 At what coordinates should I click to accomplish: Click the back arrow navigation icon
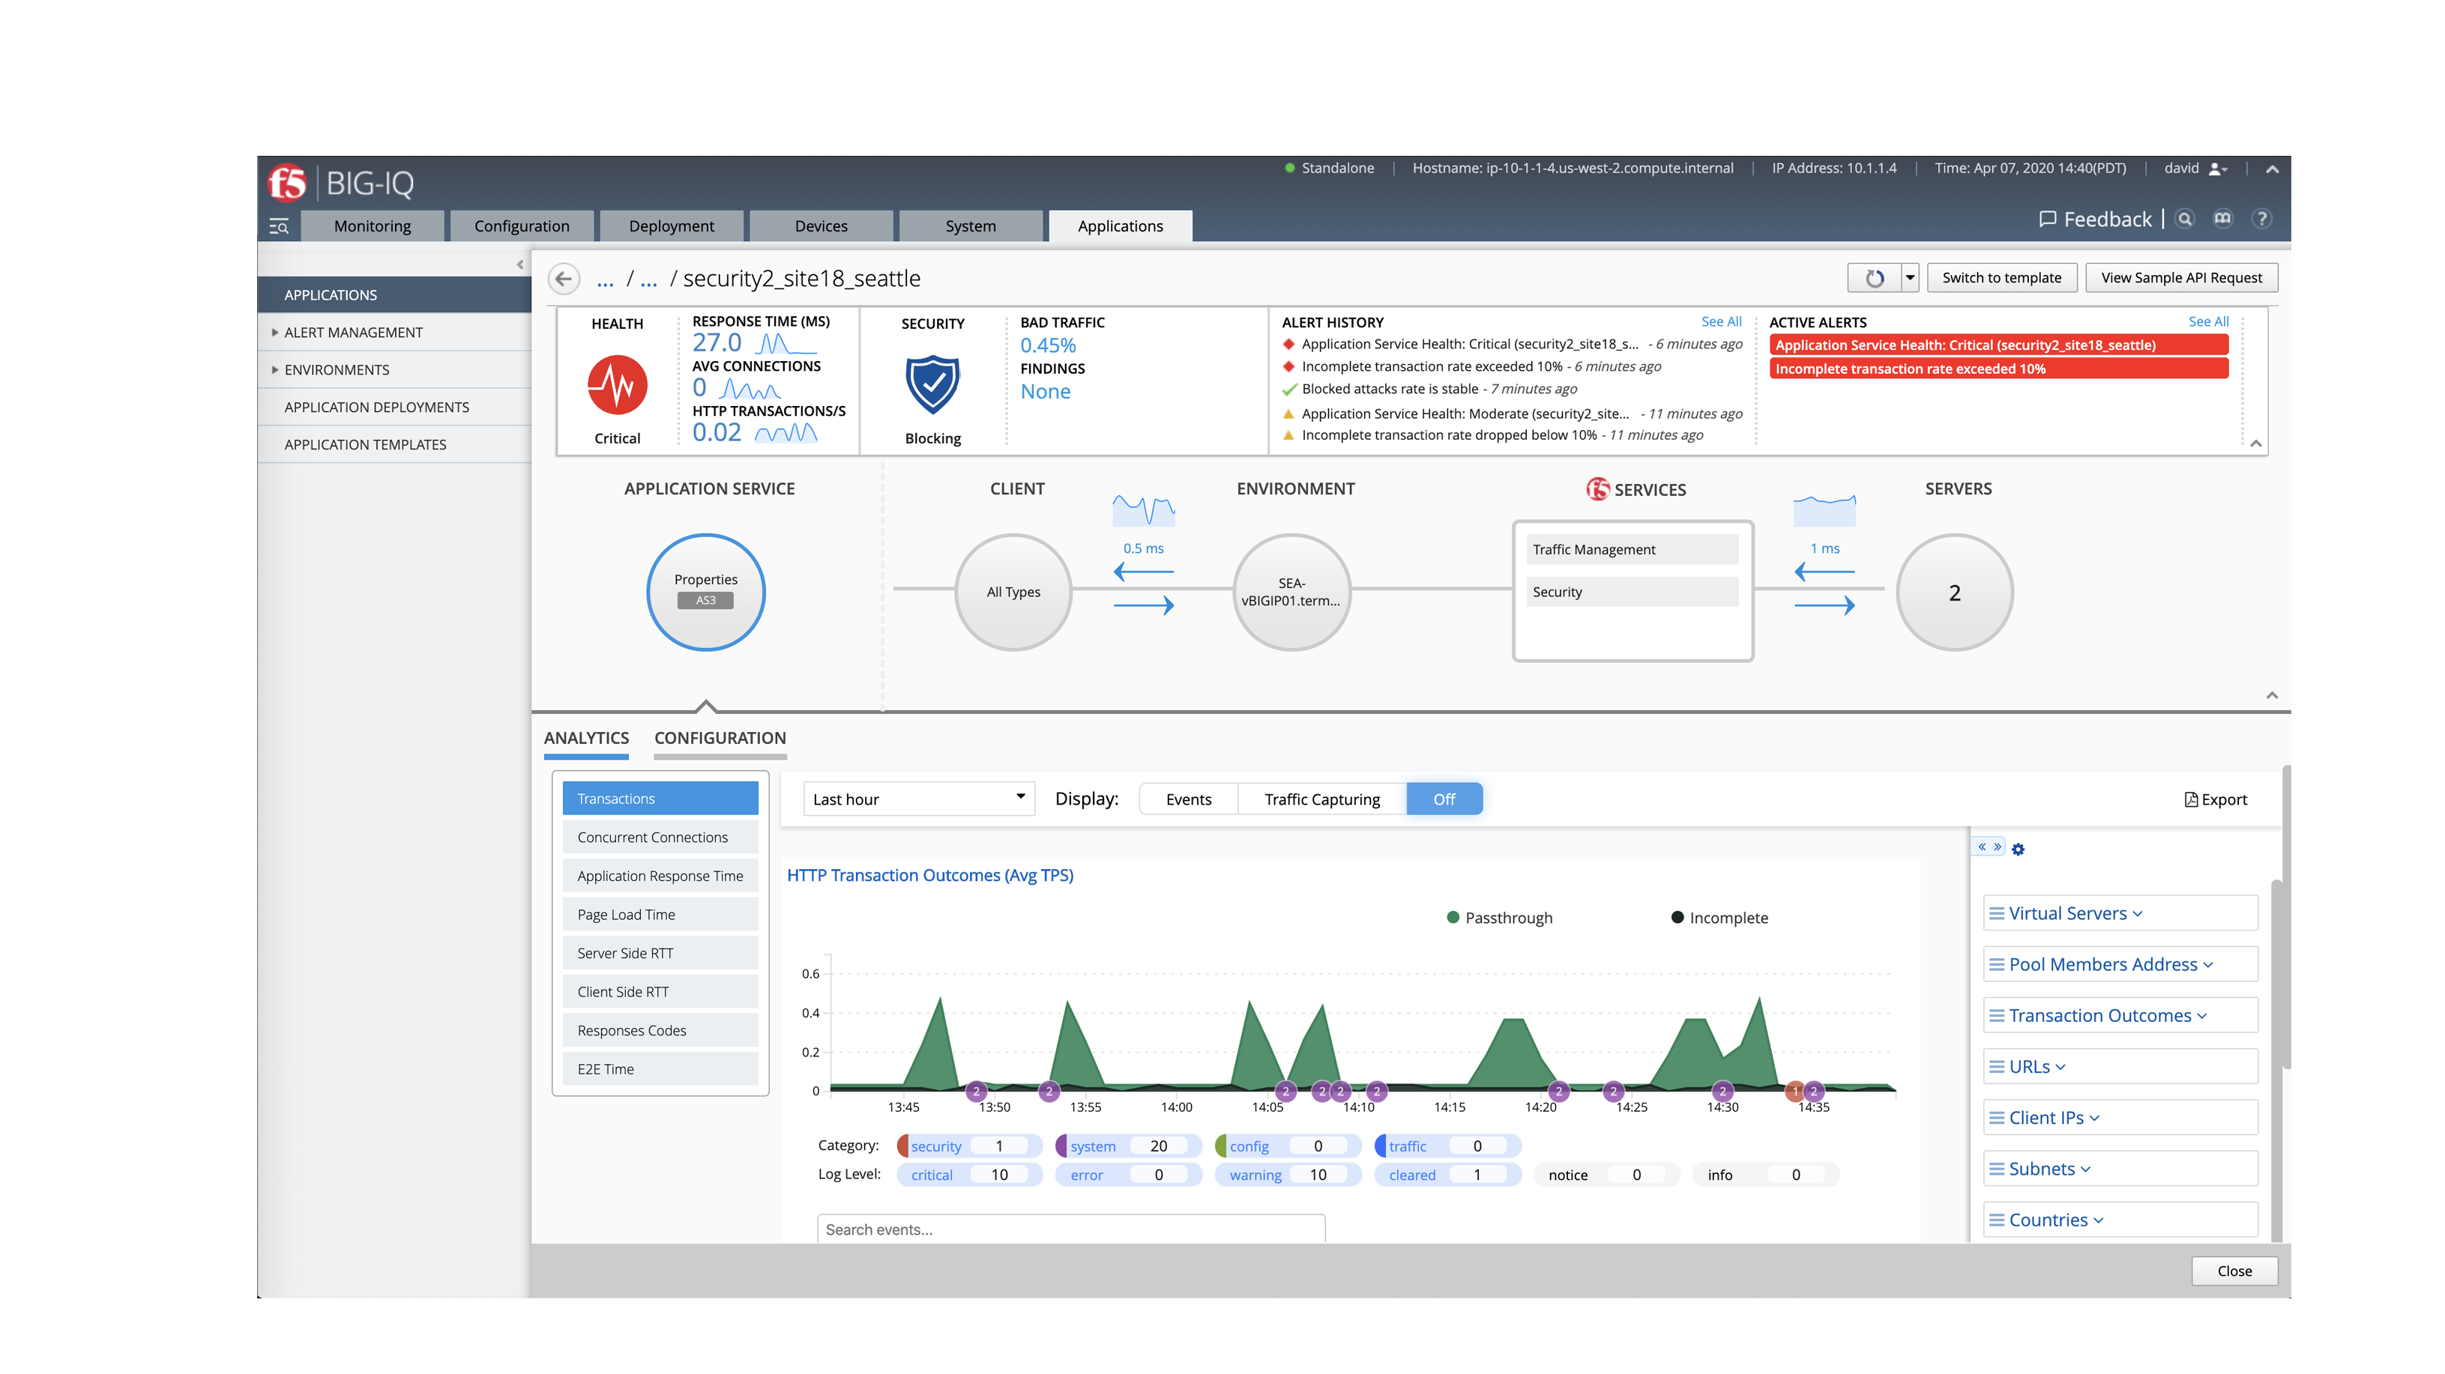(564, 278)
